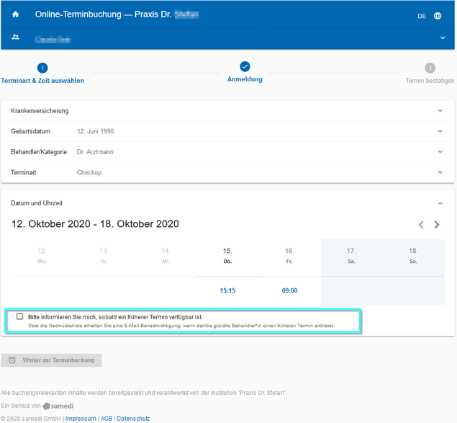Image resolution: width=457 pixels, height=423 pixels.
Task: Open the sub-header dropdown chevron
Action: pos(443,37)
